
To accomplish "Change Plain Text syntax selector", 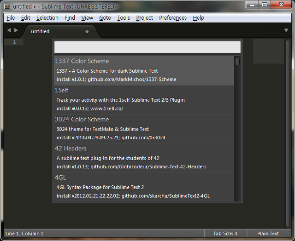I will 268,234.
